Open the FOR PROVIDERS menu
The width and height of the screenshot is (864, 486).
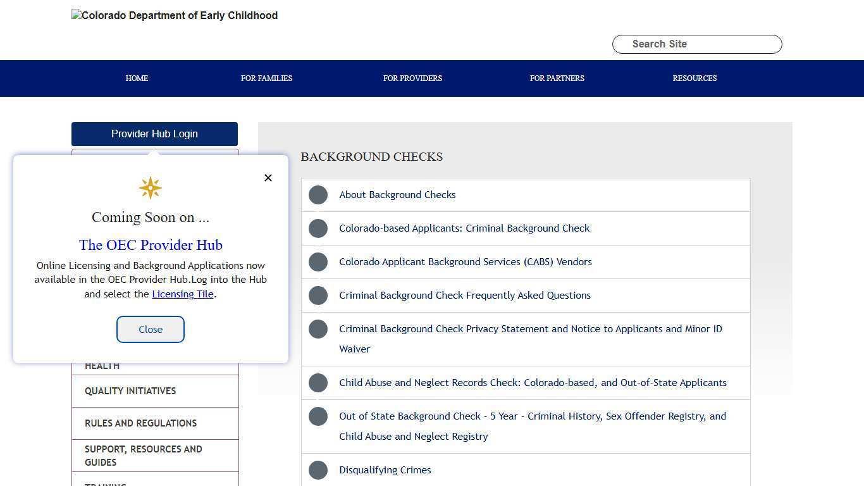pyautogui.click(x=412, y=78)
